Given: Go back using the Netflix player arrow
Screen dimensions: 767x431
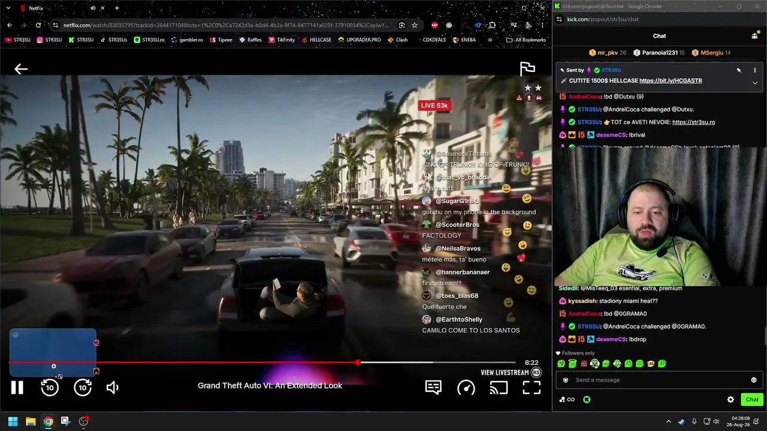Looking at the screenshot, I should (21, 69).
